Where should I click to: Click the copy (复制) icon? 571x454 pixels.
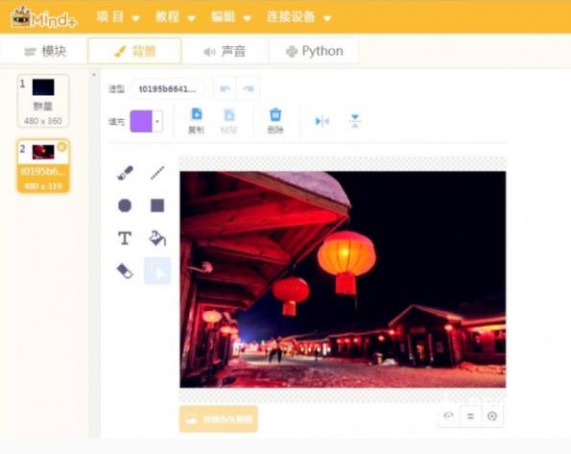[197, 121]
